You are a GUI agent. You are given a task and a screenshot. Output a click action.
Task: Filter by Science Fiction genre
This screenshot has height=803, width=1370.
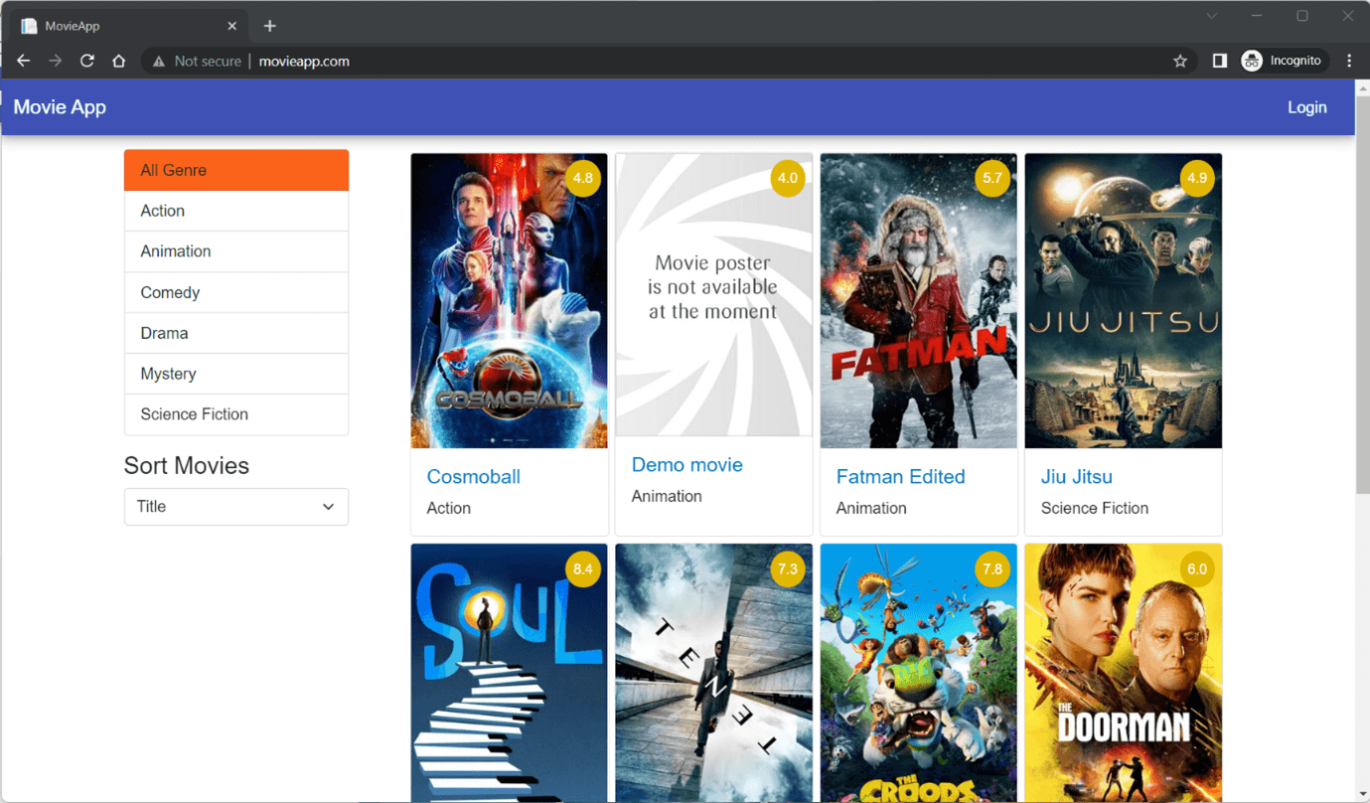pyautogui.click(x=236, y=414)
